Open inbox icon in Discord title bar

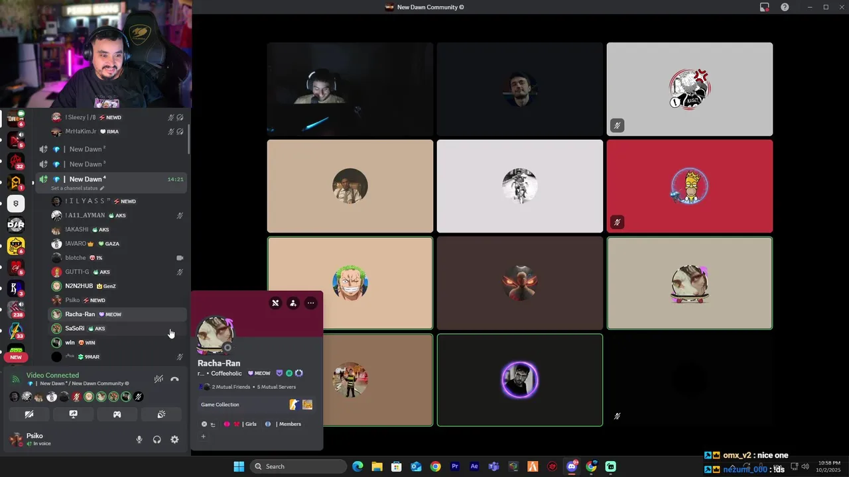765,7
